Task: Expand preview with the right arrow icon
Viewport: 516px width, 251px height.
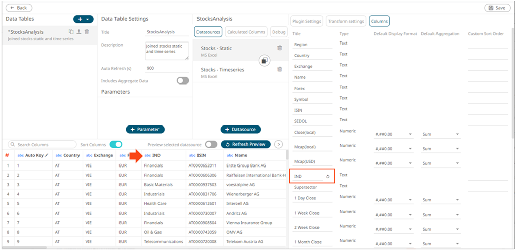Action: (x=279, y=144)
